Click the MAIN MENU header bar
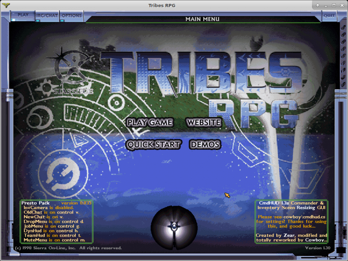The image size is (348, 261). pos(202,19)
